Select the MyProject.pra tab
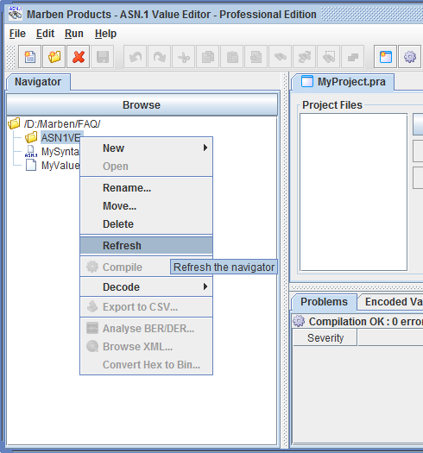Screen dimensions: 423x453 (343, 82)
